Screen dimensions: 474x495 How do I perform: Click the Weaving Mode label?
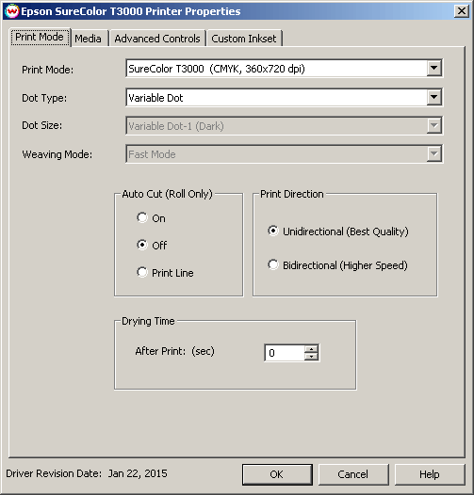(57, 154)
